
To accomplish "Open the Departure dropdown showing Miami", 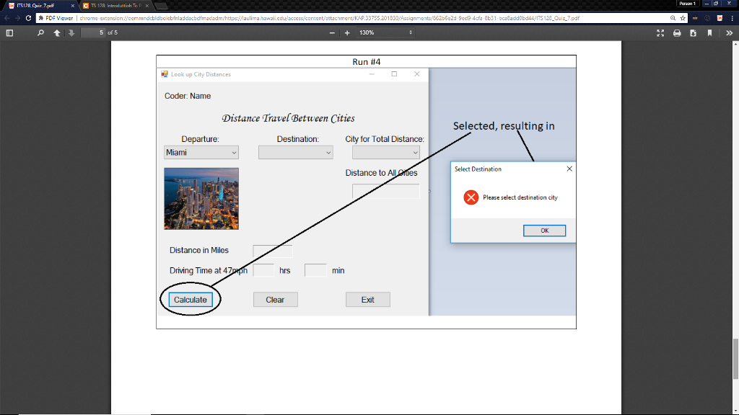I will point(201,153).
